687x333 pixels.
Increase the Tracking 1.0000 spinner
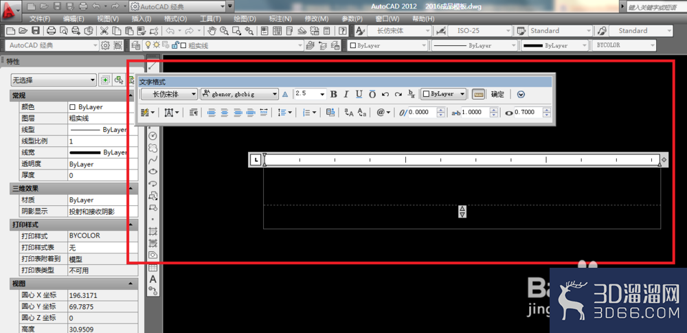[494, 110]
